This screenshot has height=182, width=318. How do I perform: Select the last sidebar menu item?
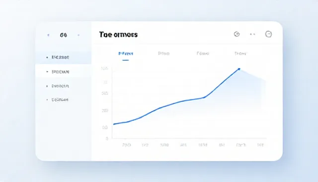coord(60,100)
